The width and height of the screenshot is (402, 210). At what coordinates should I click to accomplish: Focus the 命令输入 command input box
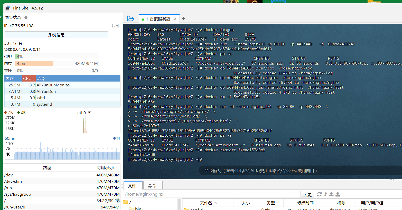260,171
